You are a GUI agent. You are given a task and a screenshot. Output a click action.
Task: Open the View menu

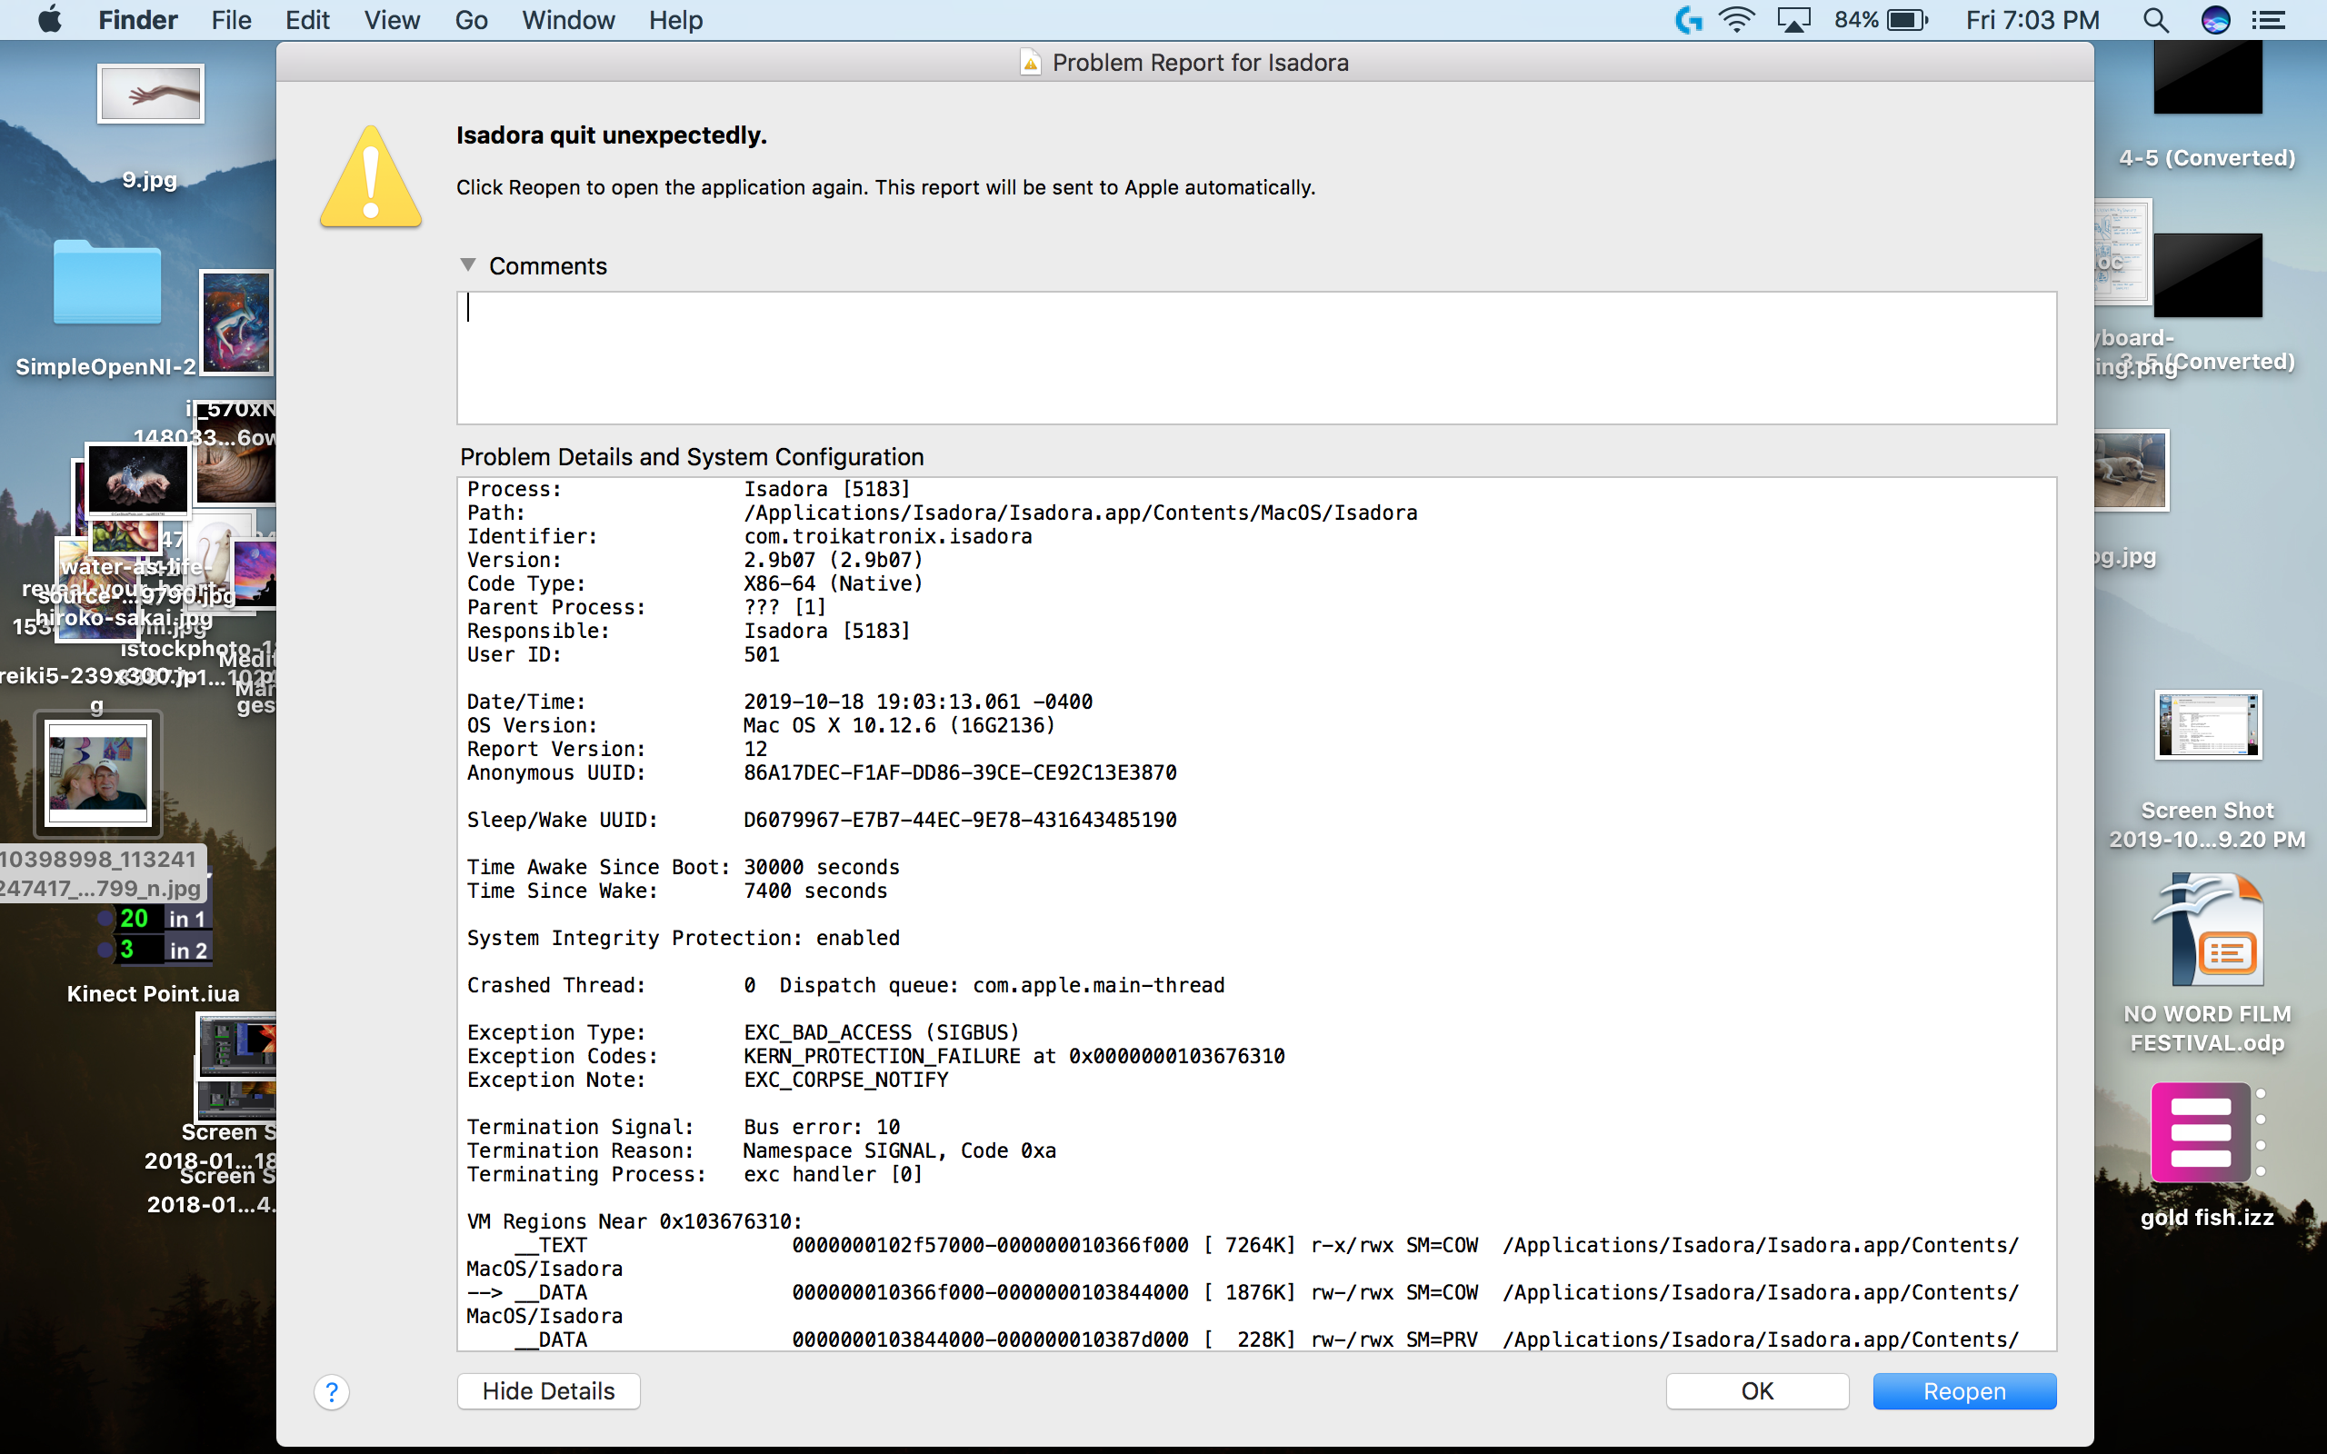click(392, 19)
